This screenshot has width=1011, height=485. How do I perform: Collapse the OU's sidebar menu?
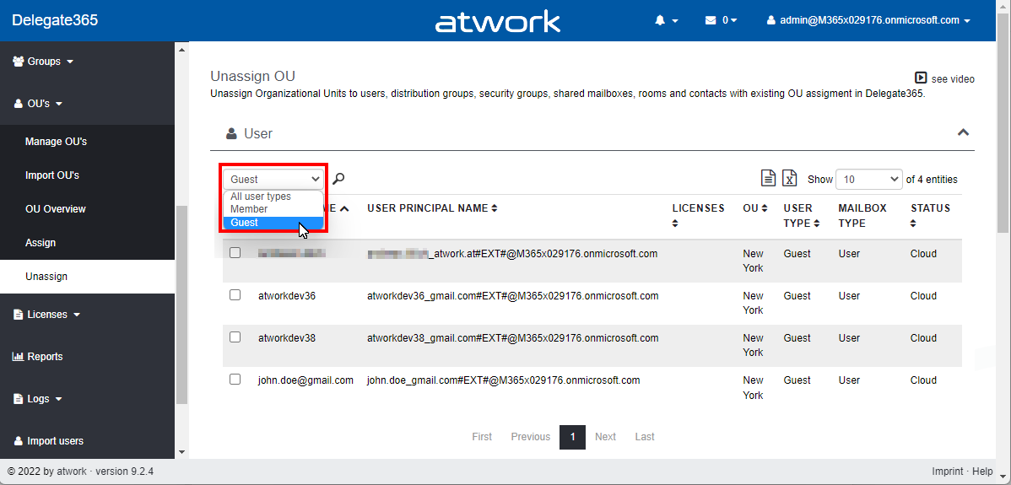pyautogui.click(x=38, y=103)
